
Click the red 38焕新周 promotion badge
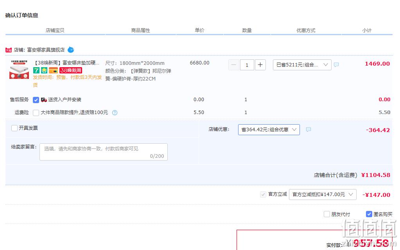[71, 70]
